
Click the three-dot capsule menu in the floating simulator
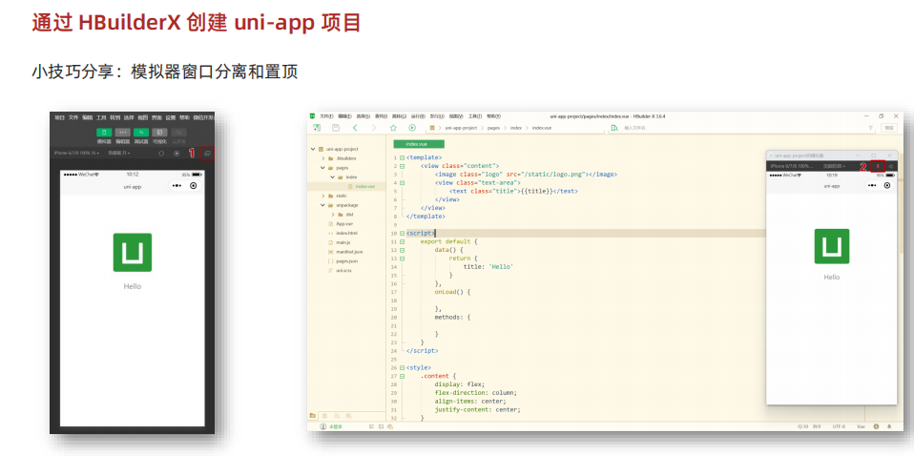pyautogui.click(x=871, y=185)
